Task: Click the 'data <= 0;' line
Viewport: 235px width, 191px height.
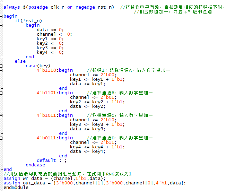Action: point(50,30)
